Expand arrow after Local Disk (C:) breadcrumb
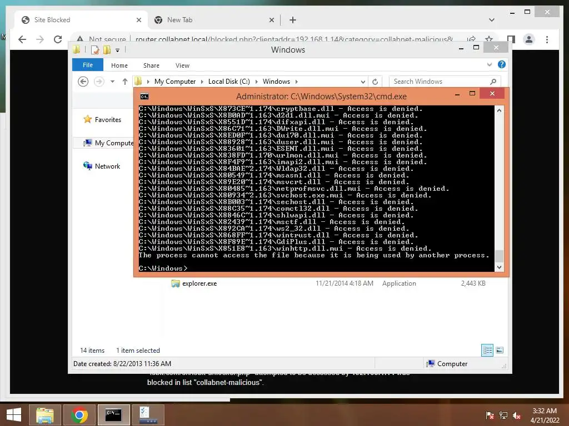The width and height of the screenshot is (569, 426). pos(257,82)
